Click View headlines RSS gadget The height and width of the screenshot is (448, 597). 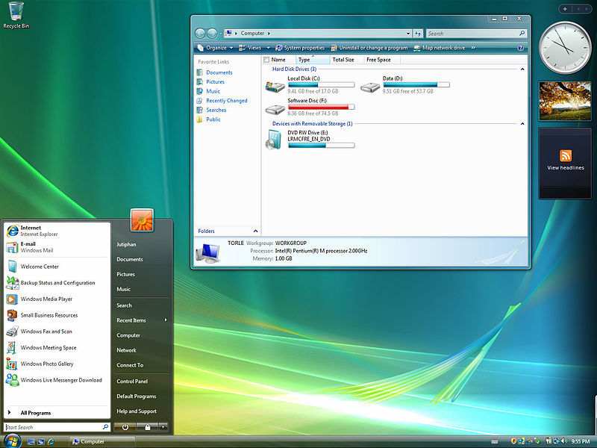(x=566, y=160)
